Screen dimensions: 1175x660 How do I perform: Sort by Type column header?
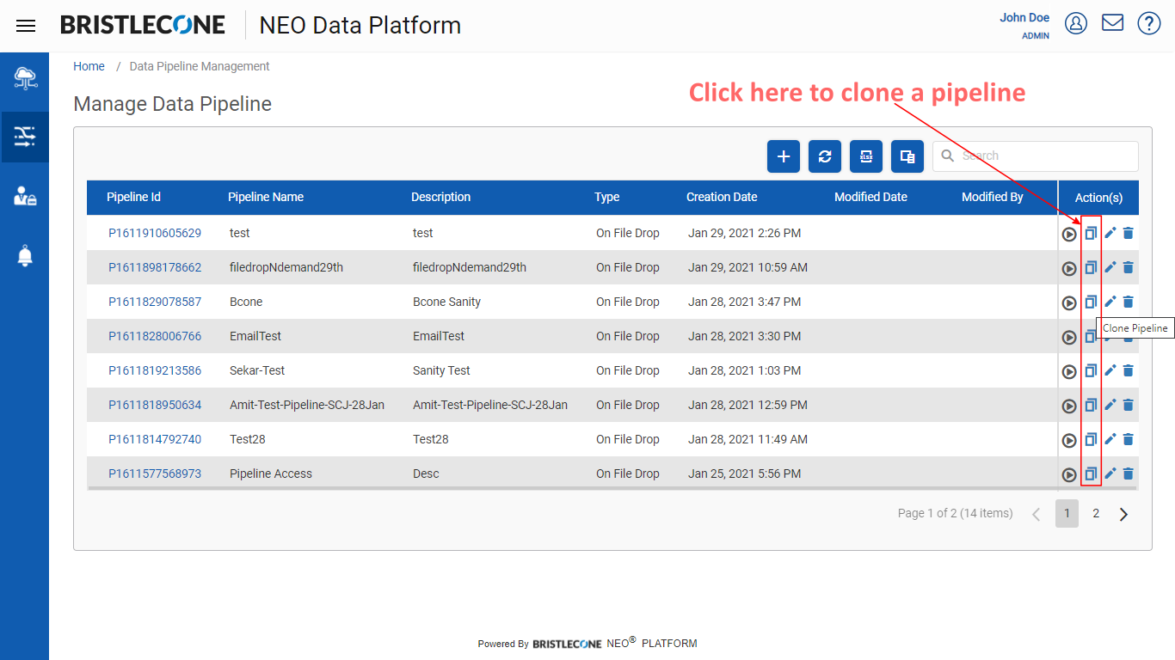pyautogui.click(x=606, y=197)
